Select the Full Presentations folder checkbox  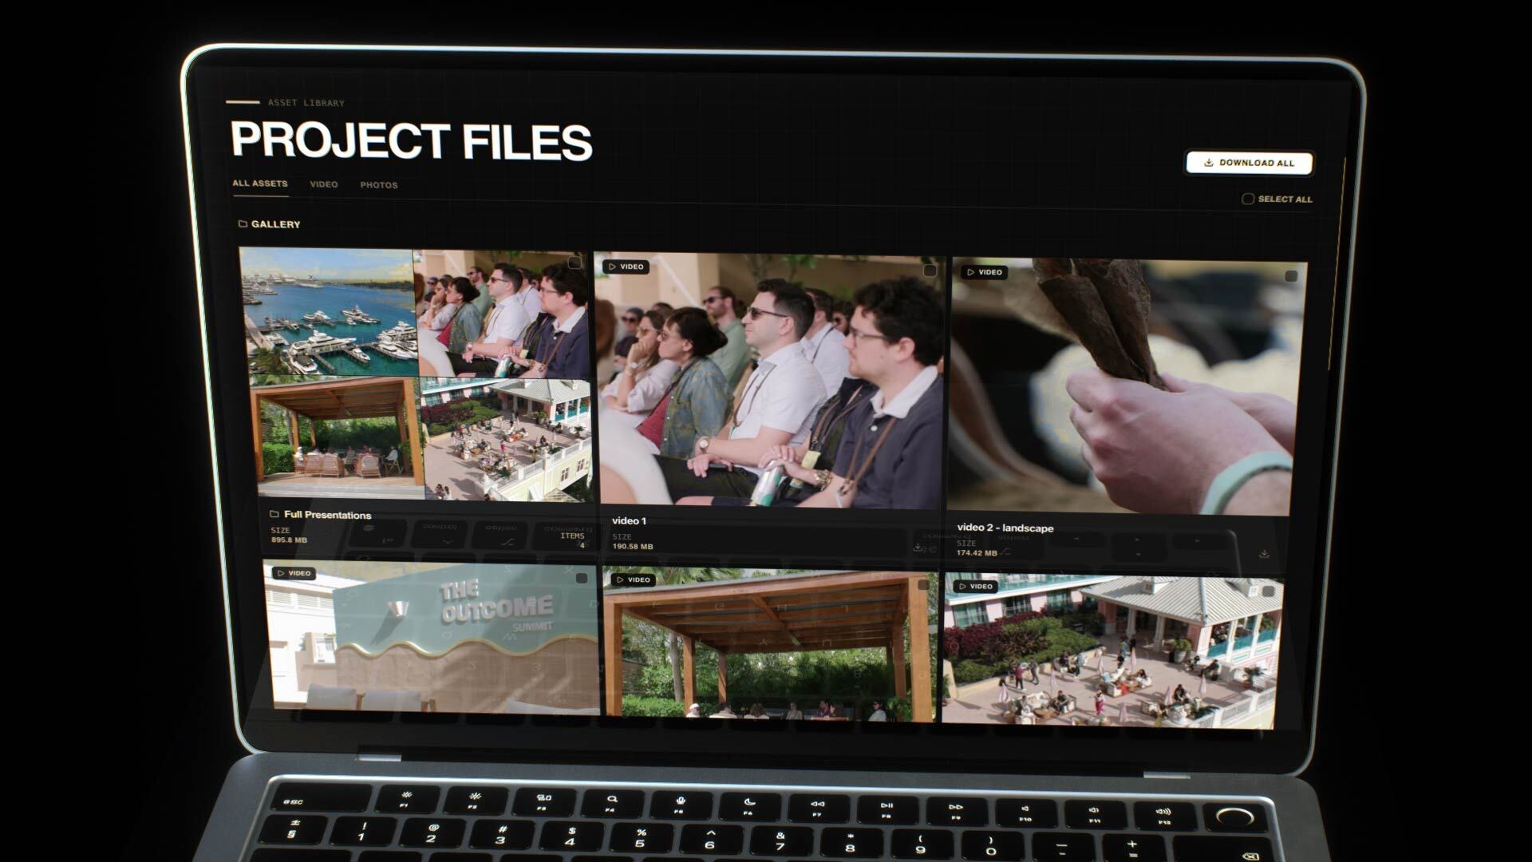pyautogui.click(x=574, y=263)
